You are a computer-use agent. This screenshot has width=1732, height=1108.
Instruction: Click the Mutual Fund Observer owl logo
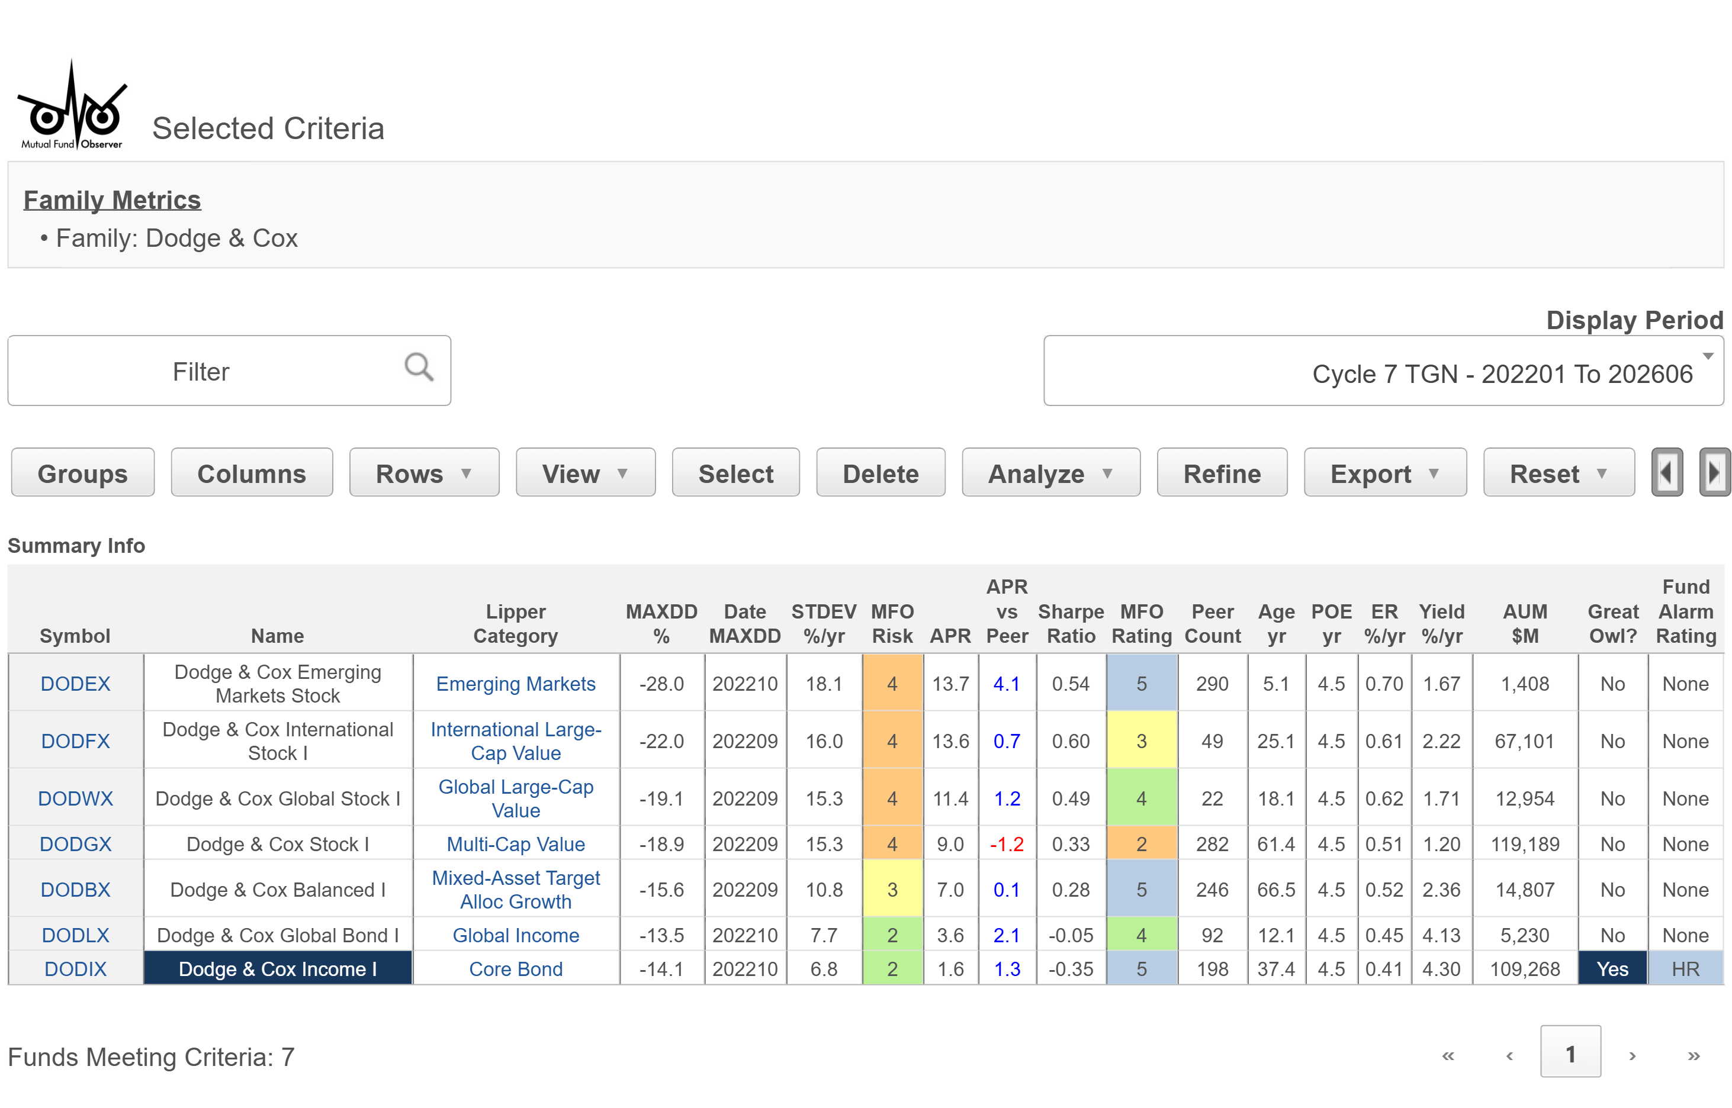tap(72, 104)
